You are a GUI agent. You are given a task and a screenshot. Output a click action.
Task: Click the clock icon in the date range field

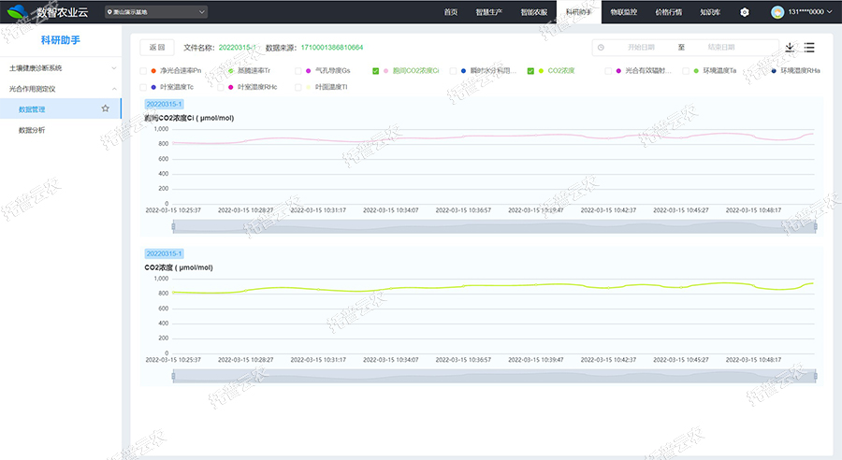(x=601, y=47)
